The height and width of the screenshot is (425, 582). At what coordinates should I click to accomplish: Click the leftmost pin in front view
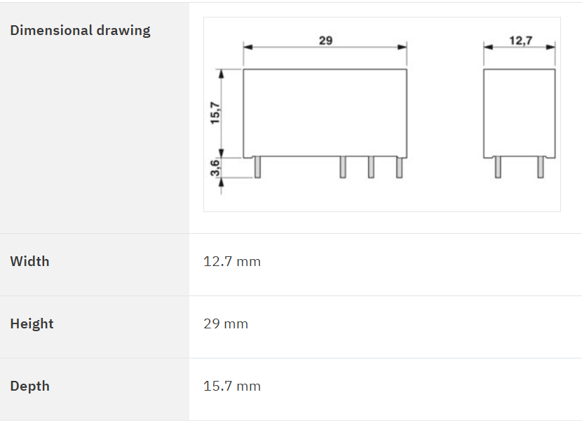click(257, 167)
